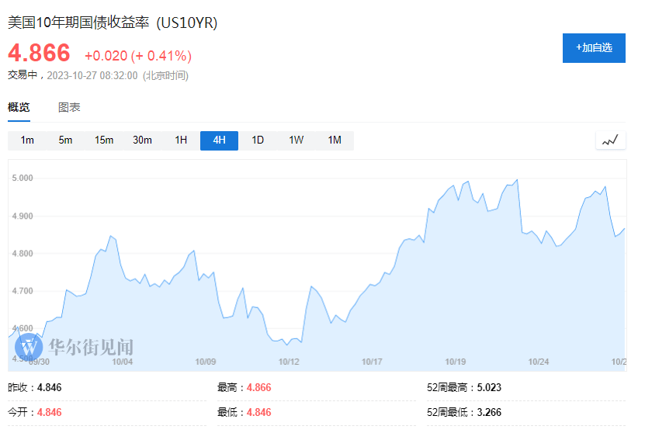The image size is (645, 440).
Task: Select the 5m interval
Action: tap(65, 140)
